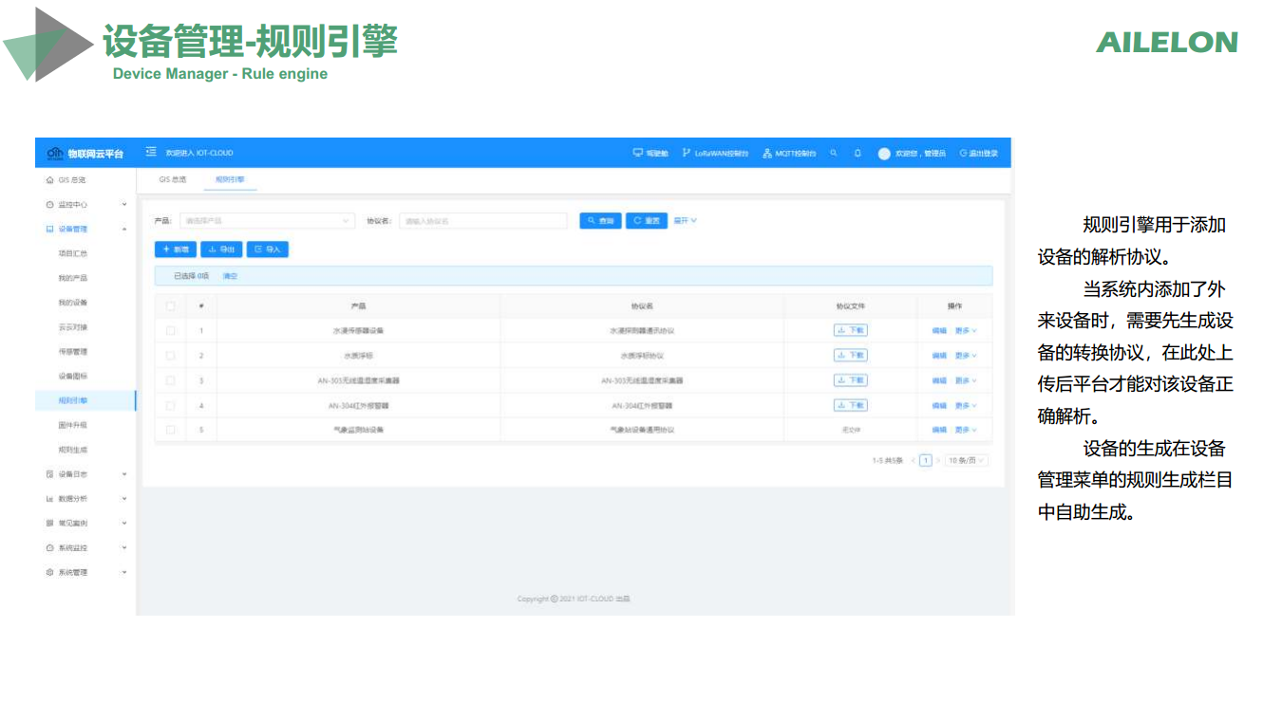The width and height of the screenshot is (1282, 720).
Task: Click 常见案例 sidebar menu icon
Action: point(50,523)
